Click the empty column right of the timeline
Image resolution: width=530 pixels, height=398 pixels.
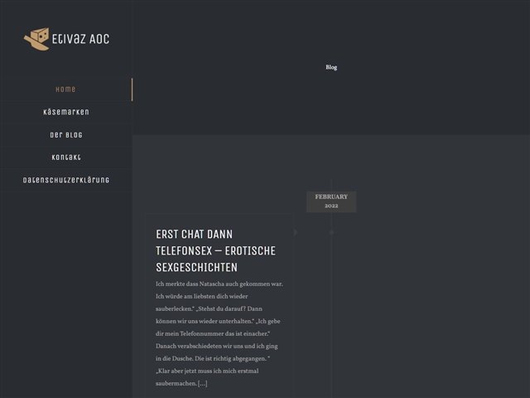(x=431, y=315)
